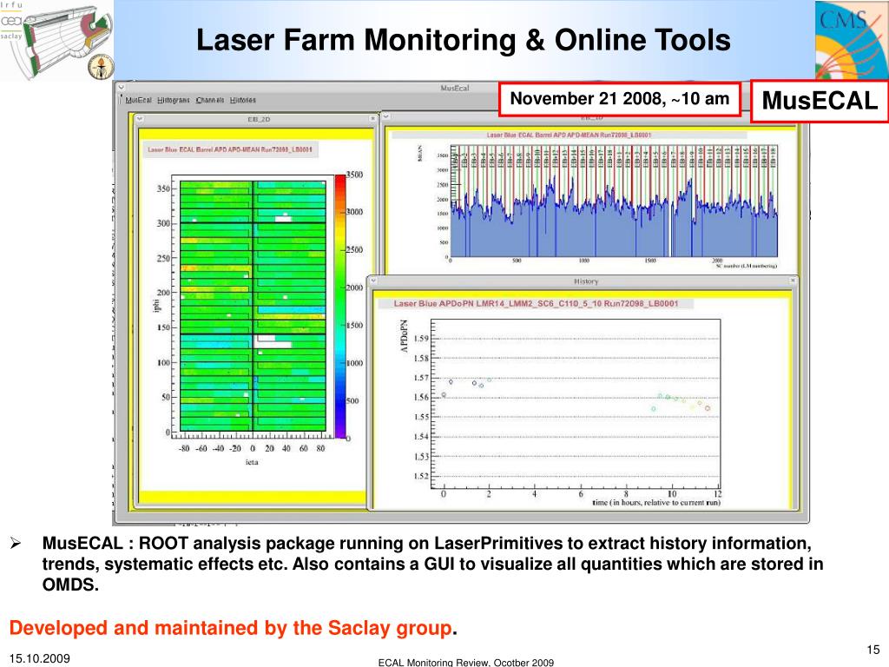Image resolution: width=889 pixels, height=667 pixels.
Task: Open the Channels menu
Action: [x=210, y=100]
